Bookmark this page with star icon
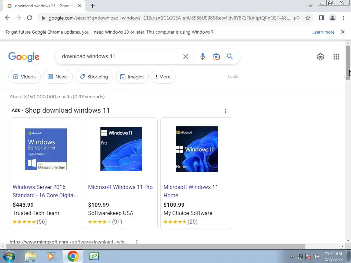 tap(308, 18)
